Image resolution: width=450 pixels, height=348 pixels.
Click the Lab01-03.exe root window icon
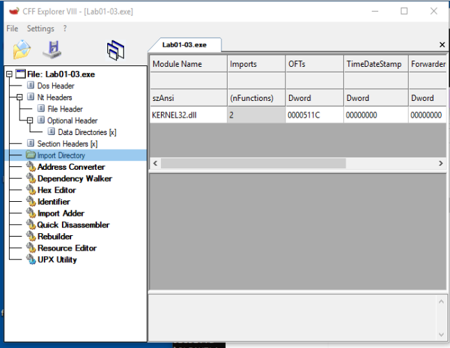tap(20, 74)
